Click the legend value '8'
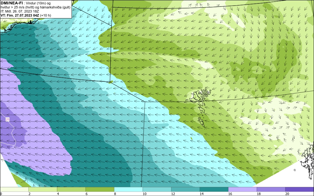Image resolution: width=314 pixels, height=196 pixels. pos(115,194)
